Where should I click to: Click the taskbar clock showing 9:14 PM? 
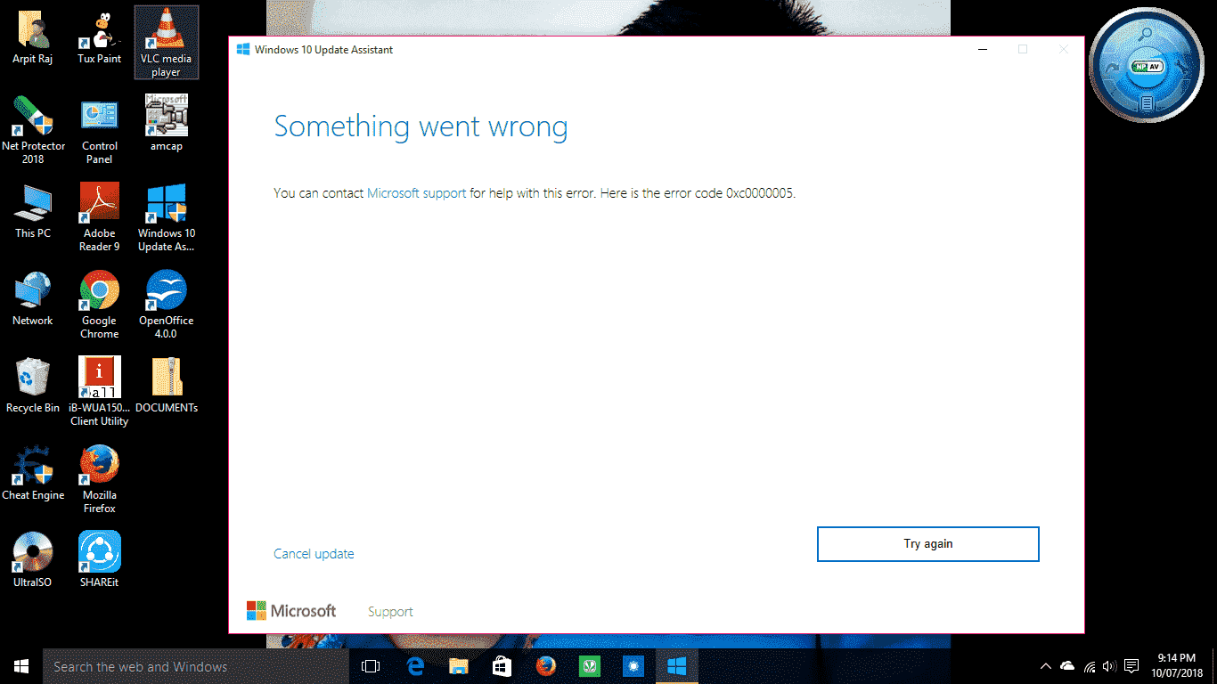pos(1177,666)
